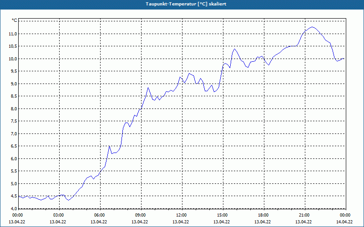Click the chart title Taupunkt-Temperatur [°C] skaliert
This screenshot has width=364, height=227.
click(186, 4)
